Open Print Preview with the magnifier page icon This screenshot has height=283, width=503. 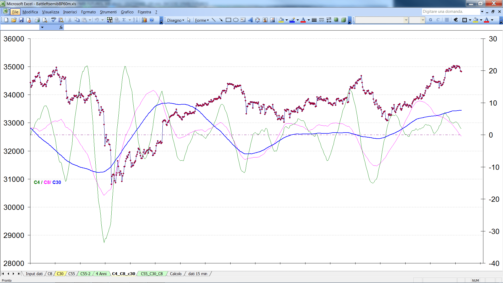tap(45, 20)
